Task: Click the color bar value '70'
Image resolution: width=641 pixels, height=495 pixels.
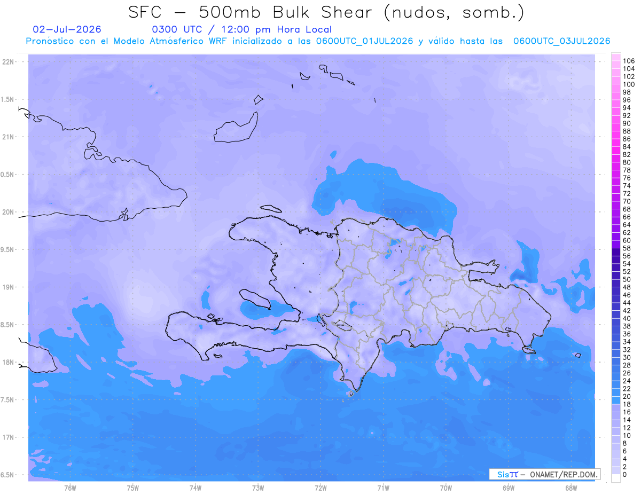Action: (627, 201)
